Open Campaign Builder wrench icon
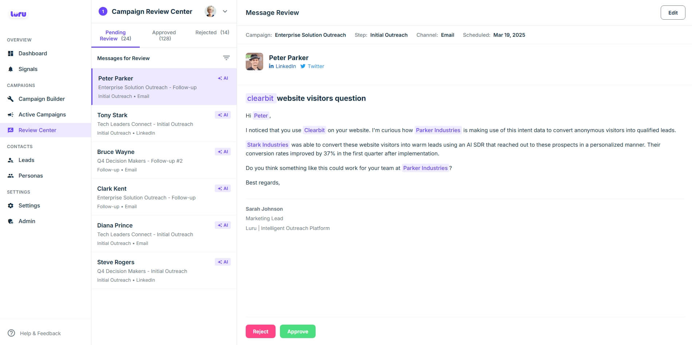 tap(11, 99)
